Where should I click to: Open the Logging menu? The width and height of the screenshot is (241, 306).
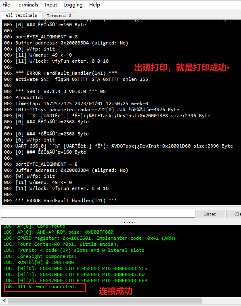[73, 5]
